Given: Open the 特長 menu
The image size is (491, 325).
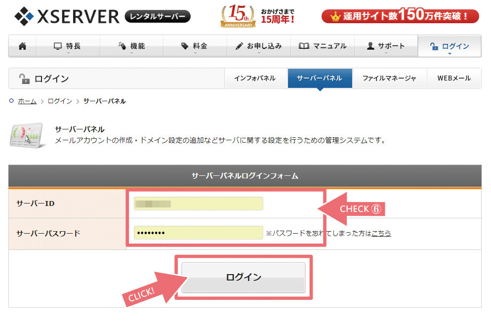Looking at the screenshot, I should (x=68, y=46).
